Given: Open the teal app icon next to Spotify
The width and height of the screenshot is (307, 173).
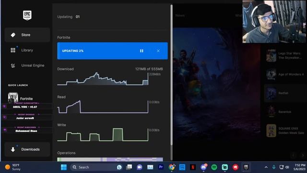Looking at the screenshot, I should click(x=225, y=167).
